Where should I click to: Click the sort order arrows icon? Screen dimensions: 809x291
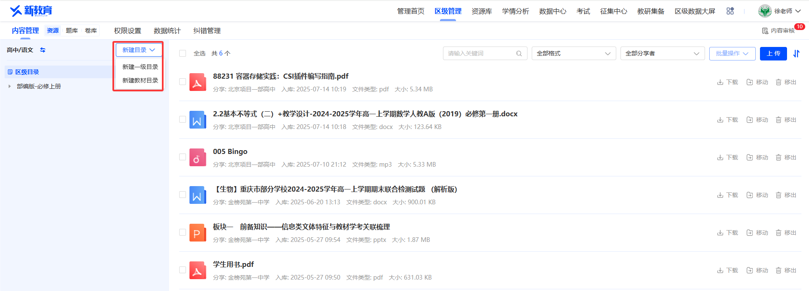tap(796, 54)
